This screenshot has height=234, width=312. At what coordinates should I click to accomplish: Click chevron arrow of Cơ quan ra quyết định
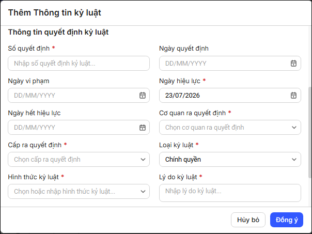coord(294,128)
